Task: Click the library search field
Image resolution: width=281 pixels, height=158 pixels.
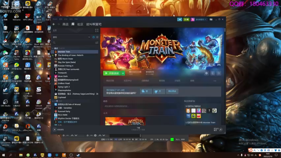Action: pyautogui.click(x=74, y=42)
